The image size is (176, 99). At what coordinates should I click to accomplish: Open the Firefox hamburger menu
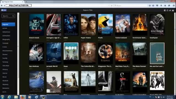tap(174, 5)
